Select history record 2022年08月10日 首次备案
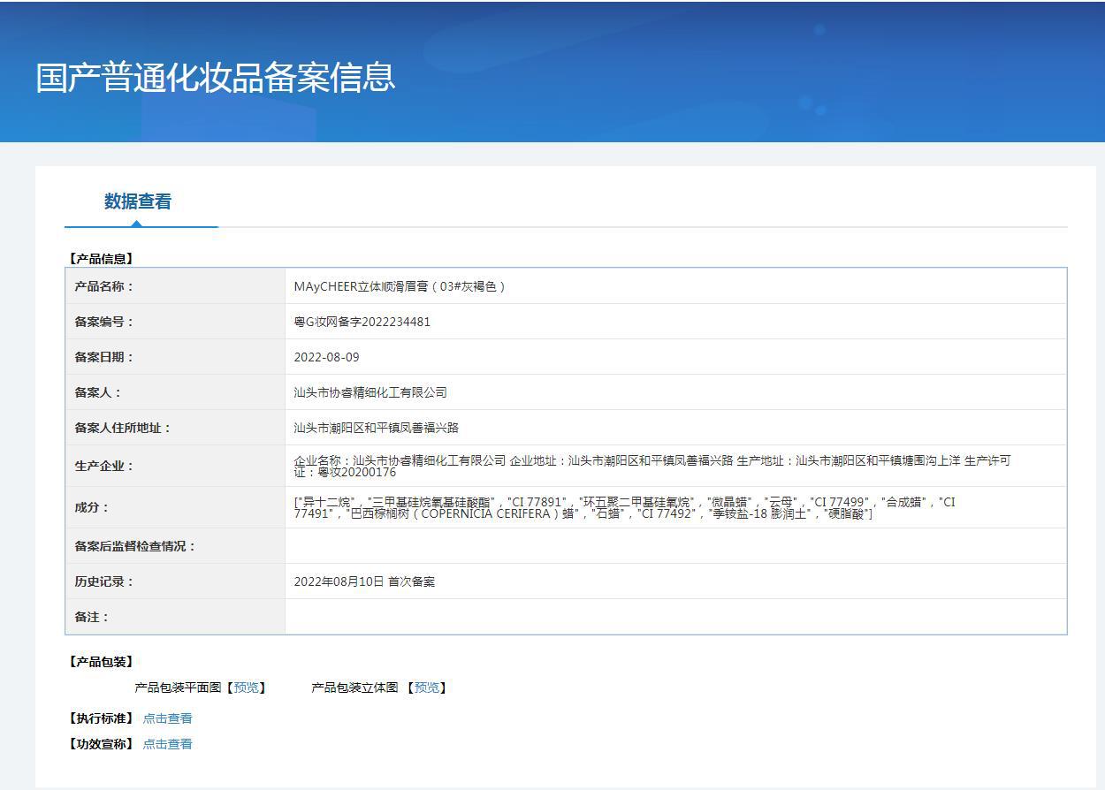This screenshot has width=1105, height=790. 364,581
